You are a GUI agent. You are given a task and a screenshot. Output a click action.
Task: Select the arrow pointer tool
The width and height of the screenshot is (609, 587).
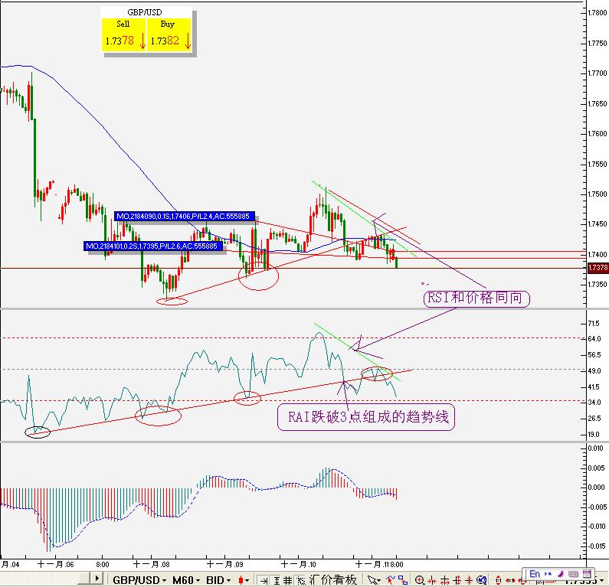[372, 580]
